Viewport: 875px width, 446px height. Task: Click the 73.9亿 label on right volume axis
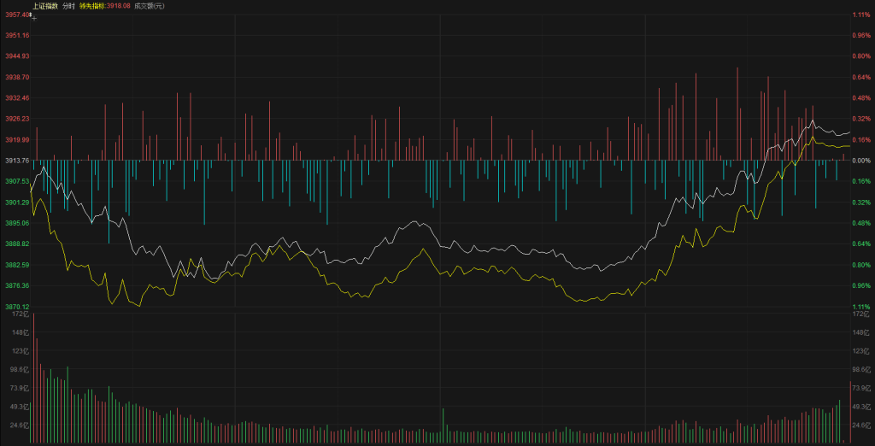pyautogui.click(x=860, y=388)
